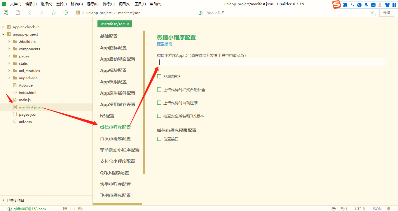Viewport: 398px width, 211px height.
Task: Click the 微信小程序AppID input field
Action: pyautogui.click(x=272, y=62)
